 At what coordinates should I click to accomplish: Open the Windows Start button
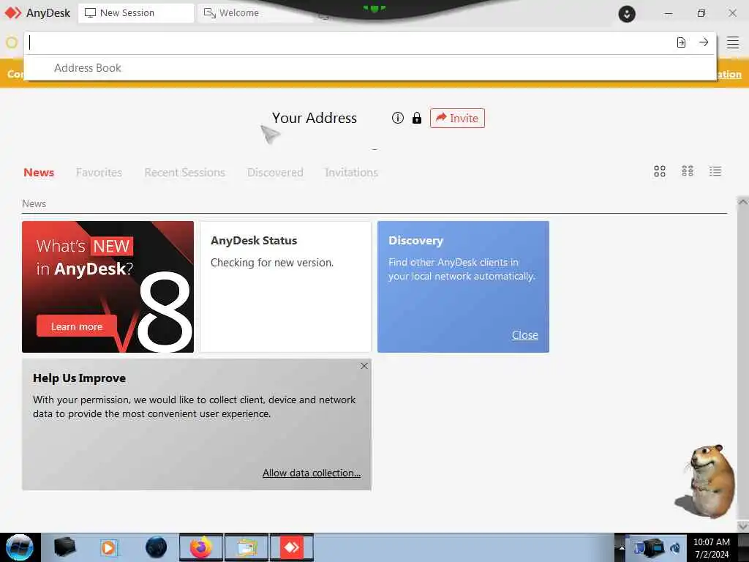coord(20,547)
